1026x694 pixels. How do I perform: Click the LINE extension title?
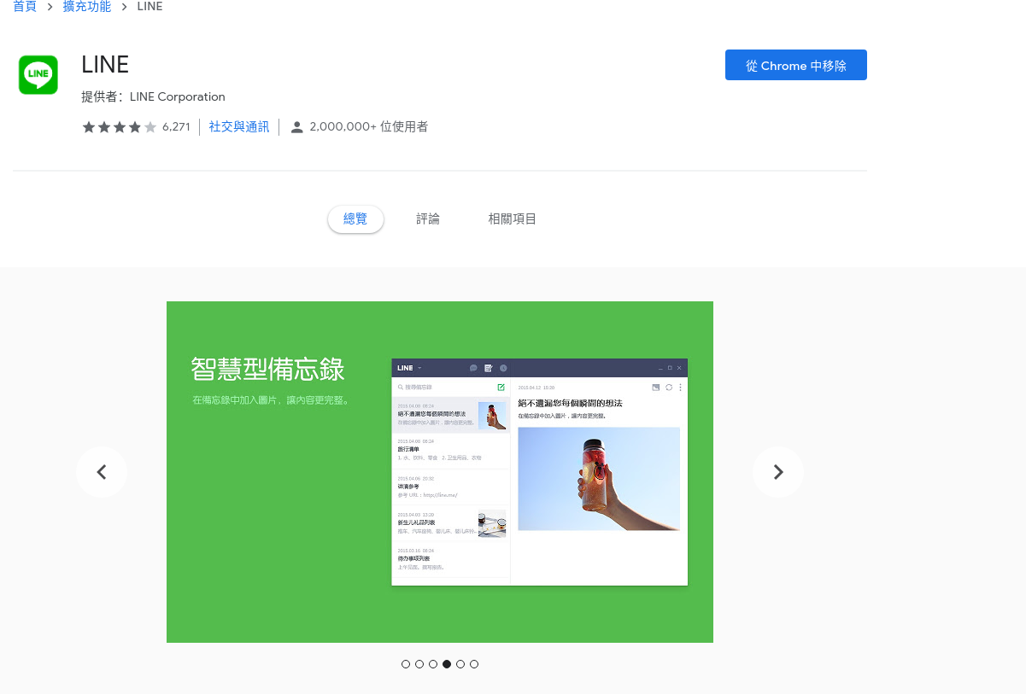[105, 65]
